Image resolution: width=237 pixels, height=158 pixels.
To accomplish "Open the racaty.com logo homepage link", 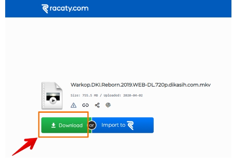I will [65, 9].
